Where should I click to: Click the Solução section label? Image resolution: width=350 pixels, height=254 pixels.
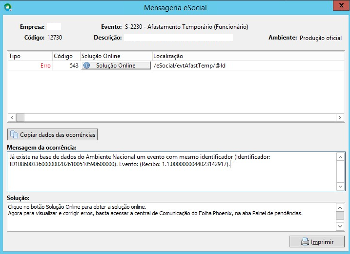pos(18,198)
